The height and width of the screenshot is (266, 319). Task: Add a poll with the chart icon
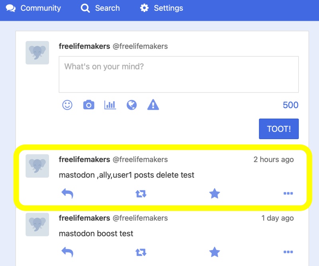(x=110, y=105)
